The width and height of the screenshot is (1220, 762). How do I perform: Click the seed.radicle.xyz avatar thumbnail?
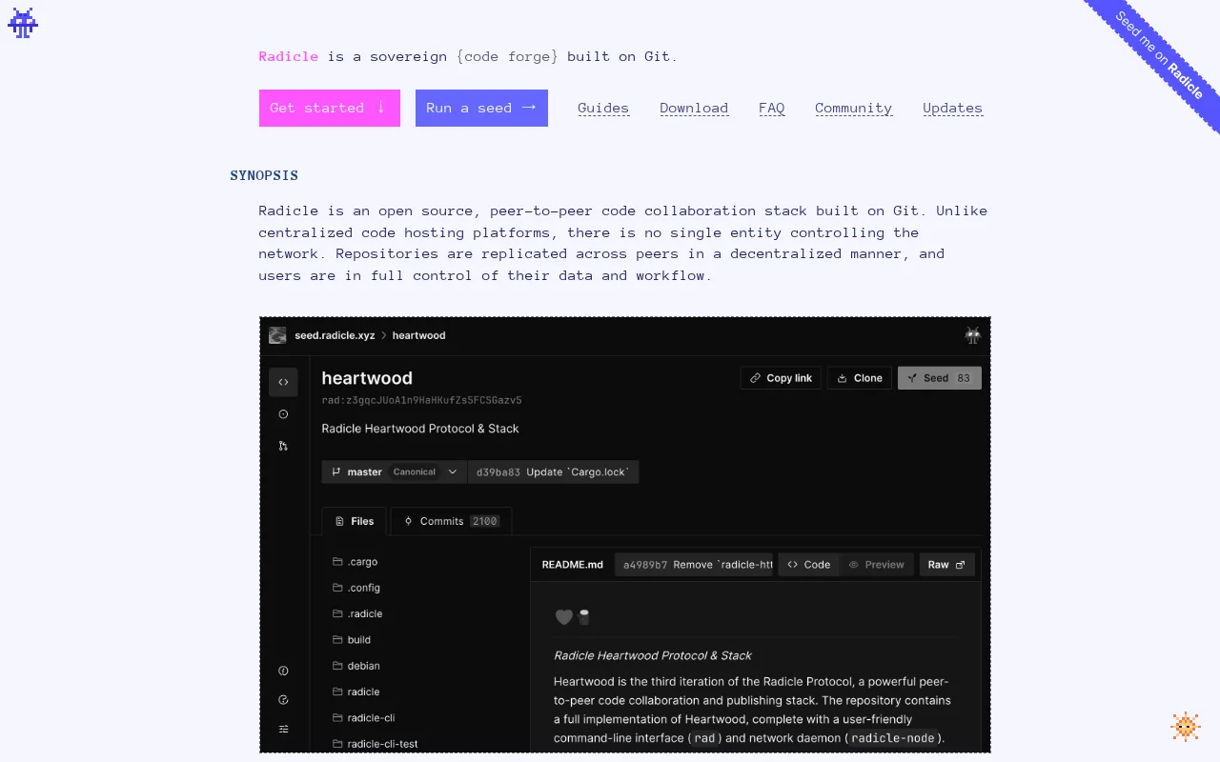(277, 335)
